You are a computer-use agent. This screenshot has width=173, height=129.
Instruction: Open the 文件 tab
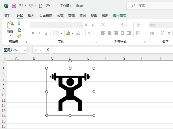[x=8, y=15]
